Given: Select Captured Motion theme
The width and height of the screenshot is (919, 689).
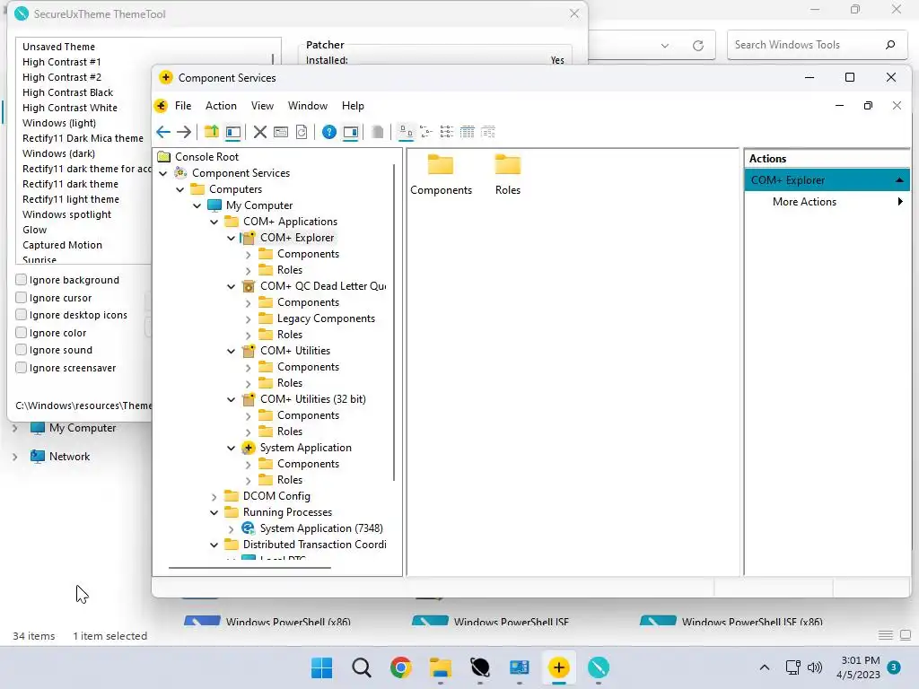Looking at the screenshot, I should [x=62, y=245].
